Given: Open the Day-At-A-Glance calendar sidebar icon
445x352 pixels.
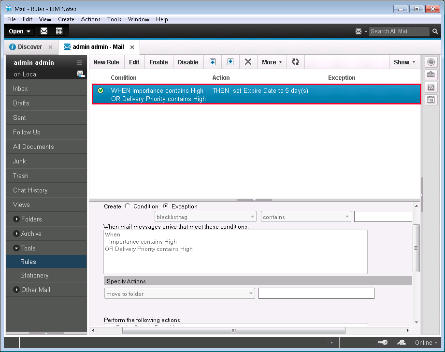Looking at the screenshot, I should (431, 100).
